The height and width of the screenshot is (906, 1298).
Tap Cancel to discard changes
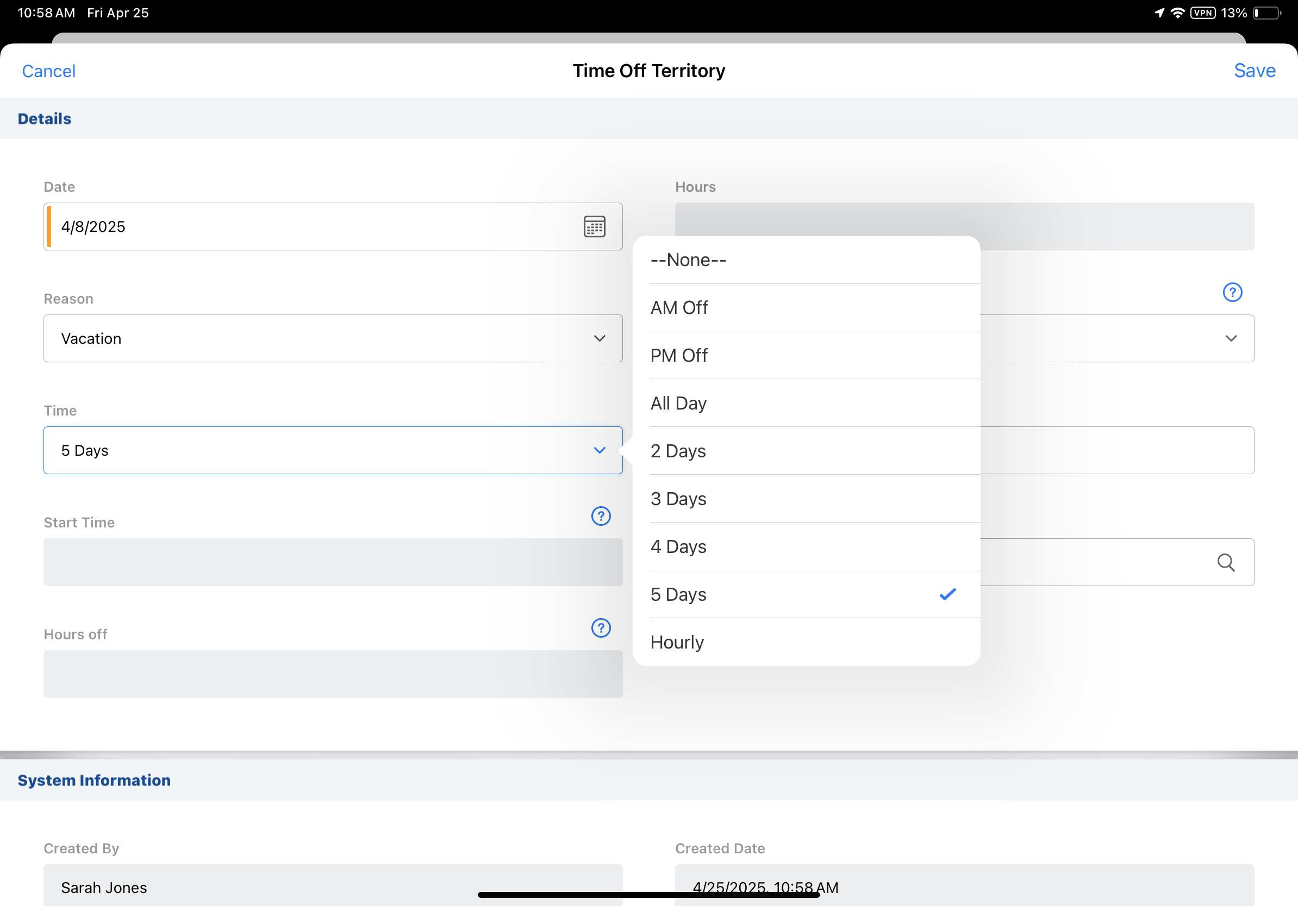pyautogui.click(x=48, y=71)
